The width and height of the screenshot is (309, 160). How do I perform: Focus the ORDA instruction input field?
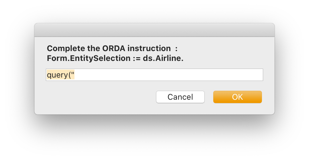click(154, 75)
